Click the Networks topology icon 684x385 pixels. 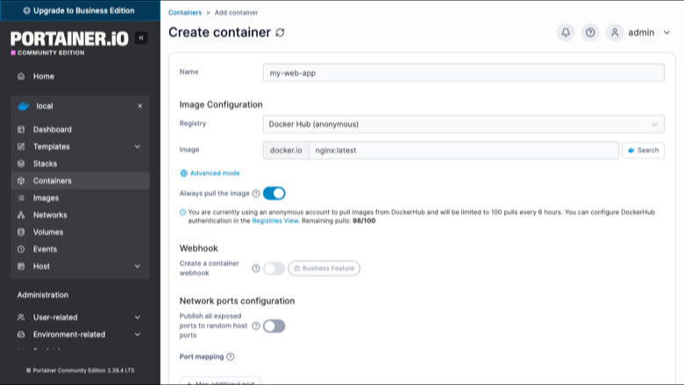click(21, 215)
